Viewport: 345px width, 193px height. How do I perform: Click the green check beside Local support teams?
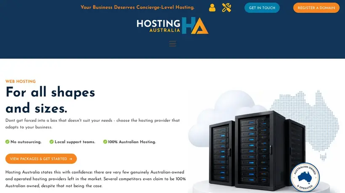(x=51, y=142)
